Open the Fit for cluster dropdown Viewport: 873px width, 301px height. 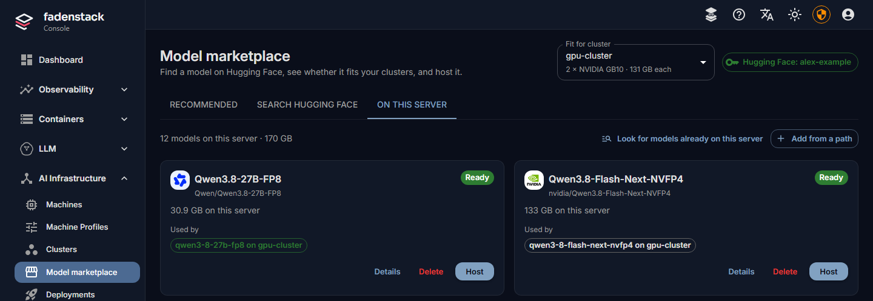click(635, 62)
